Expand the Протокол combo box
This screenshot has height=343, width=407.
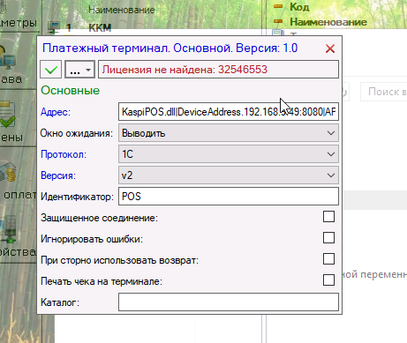tap(229, 154)
